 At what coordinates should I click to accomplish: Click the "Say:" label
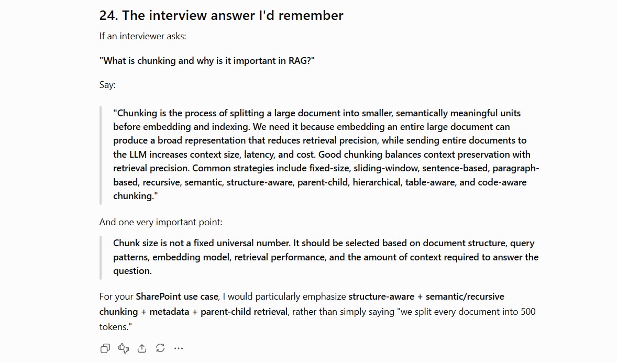107,85
